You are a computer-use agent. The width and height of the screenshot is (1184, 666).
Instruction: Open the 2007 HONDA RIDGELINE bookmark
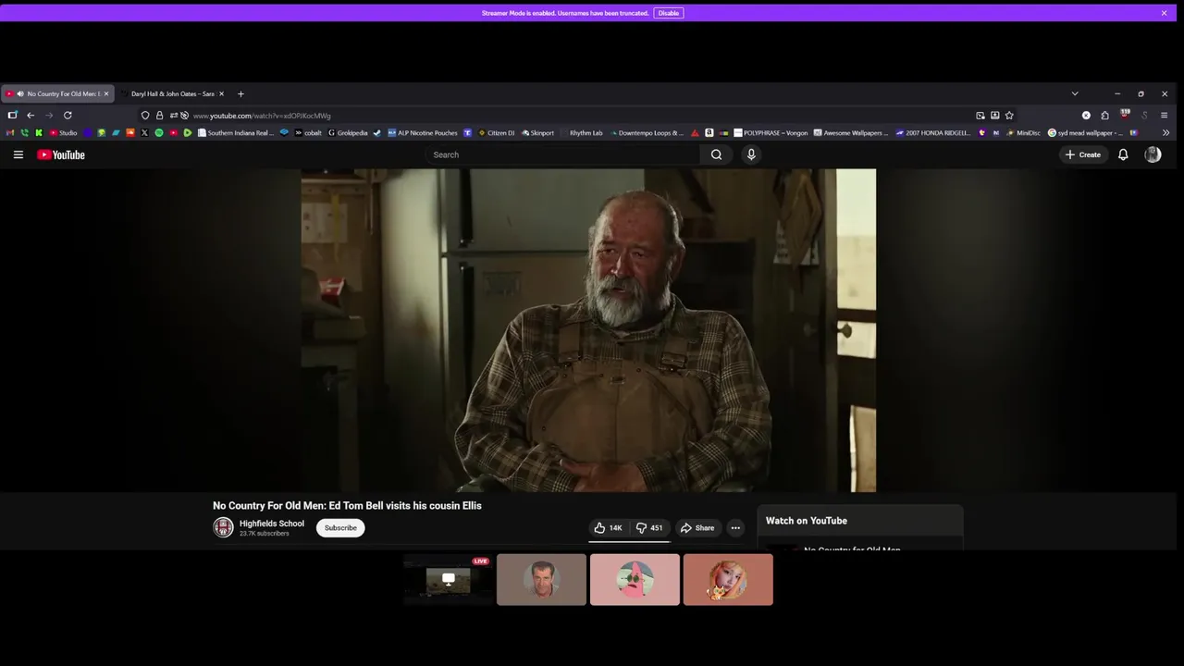click(933, 133)
